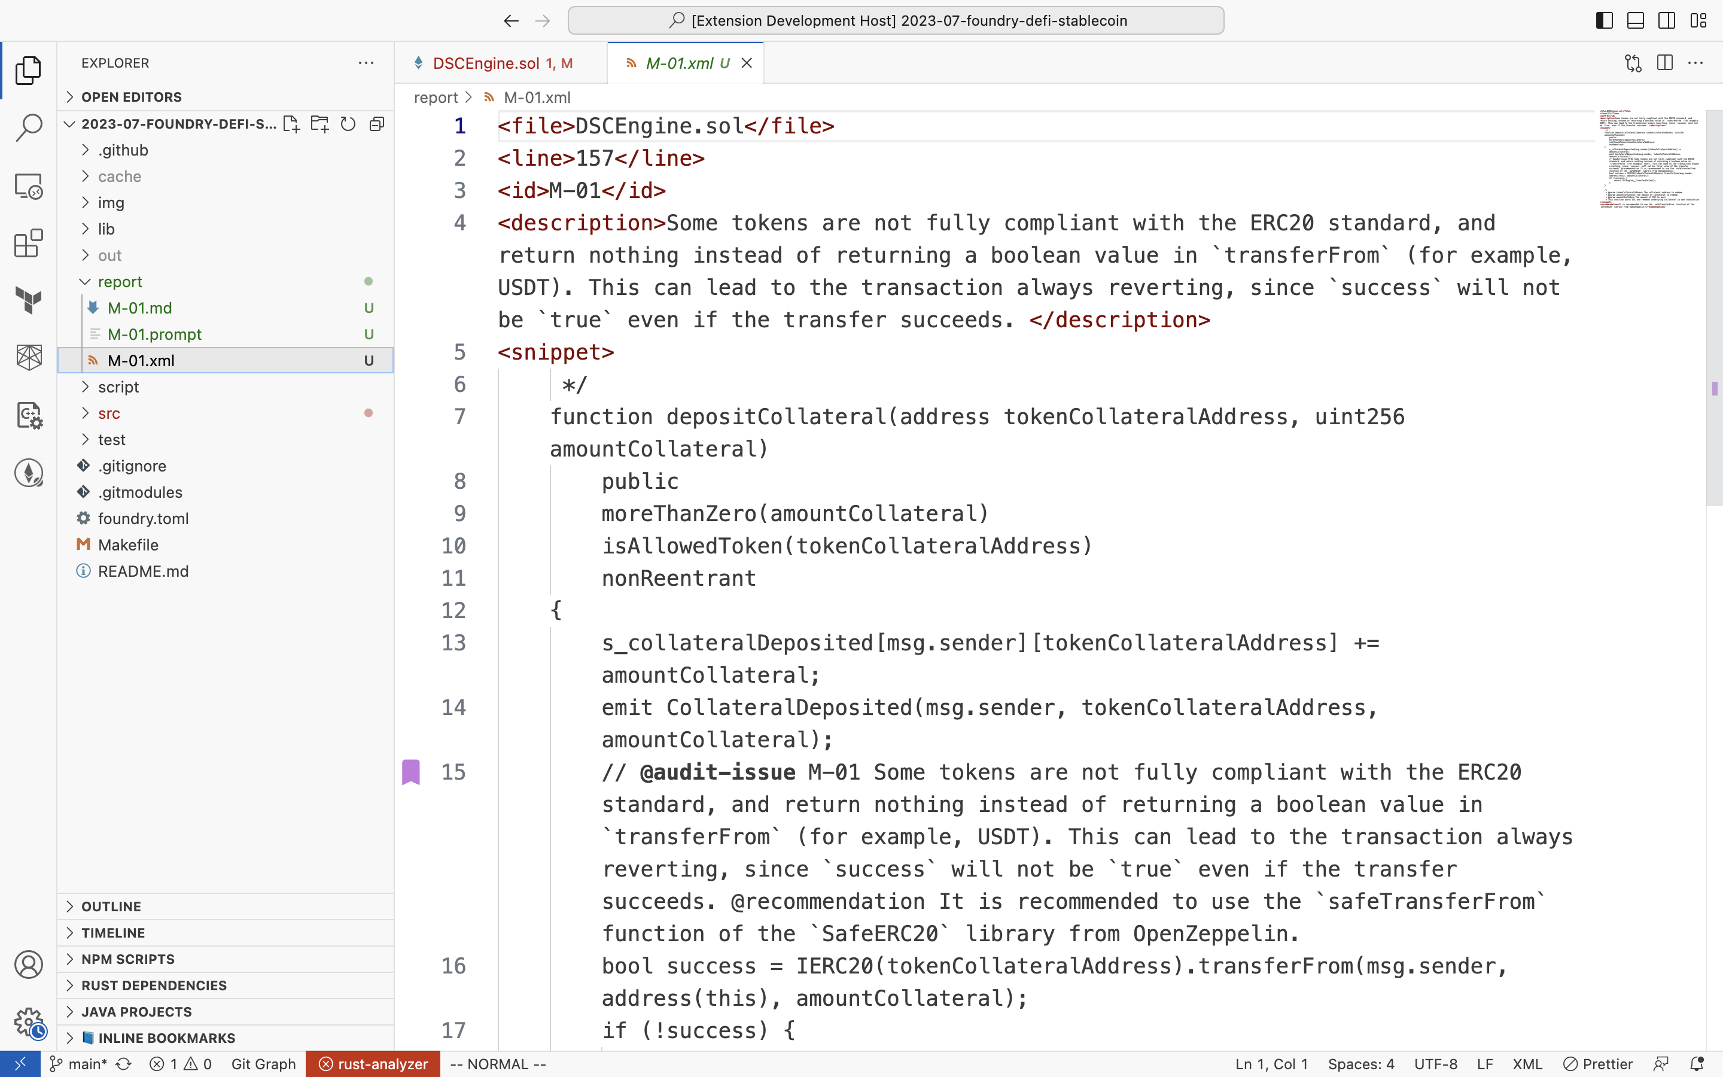The image size is (1723, 1077).
Task: Click the Refresh Explorer icon in toolbar
Action: (x=348, y=123)
